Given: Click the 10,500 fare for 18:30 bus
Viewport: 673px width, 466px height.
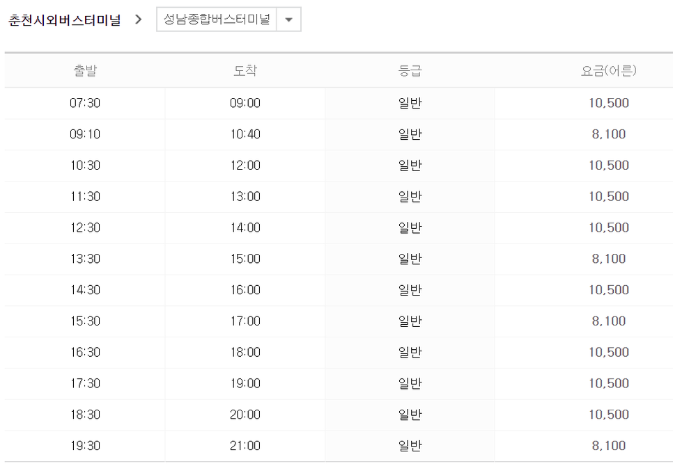Looking at the screenshot, I should 609,415.
